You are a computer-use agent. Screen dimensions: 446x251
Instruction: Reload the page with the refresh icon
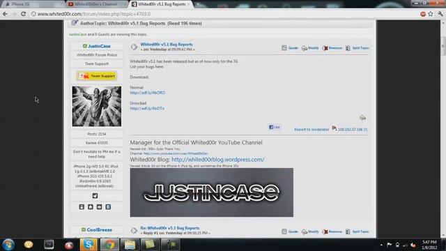23,14
